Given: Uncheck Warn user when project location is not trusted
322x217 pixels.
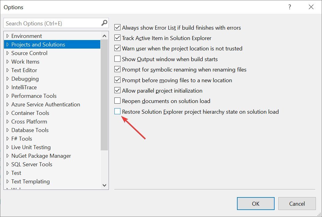Looking at the screenshot, I should (x=117, y=48).
